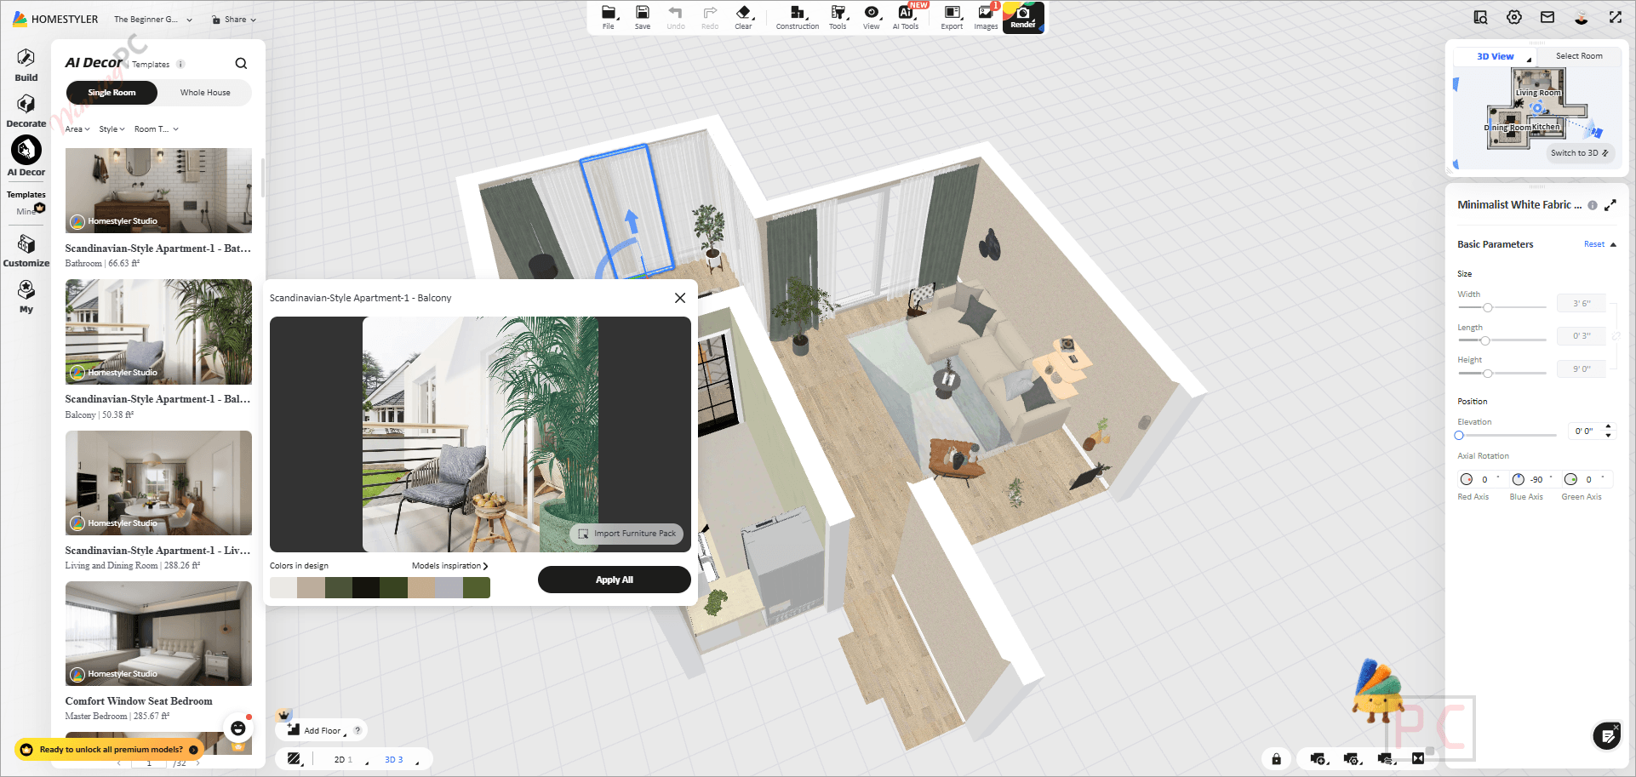Pick the dark green color swatch
Image resolution: width=1636 pixels, height=777 pixels.
(x=393, y=587)
